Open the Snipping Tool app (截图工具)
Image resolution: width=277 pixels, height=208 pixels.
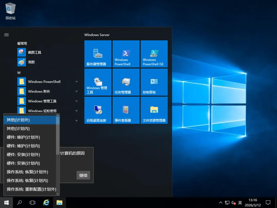coord(34,52)
